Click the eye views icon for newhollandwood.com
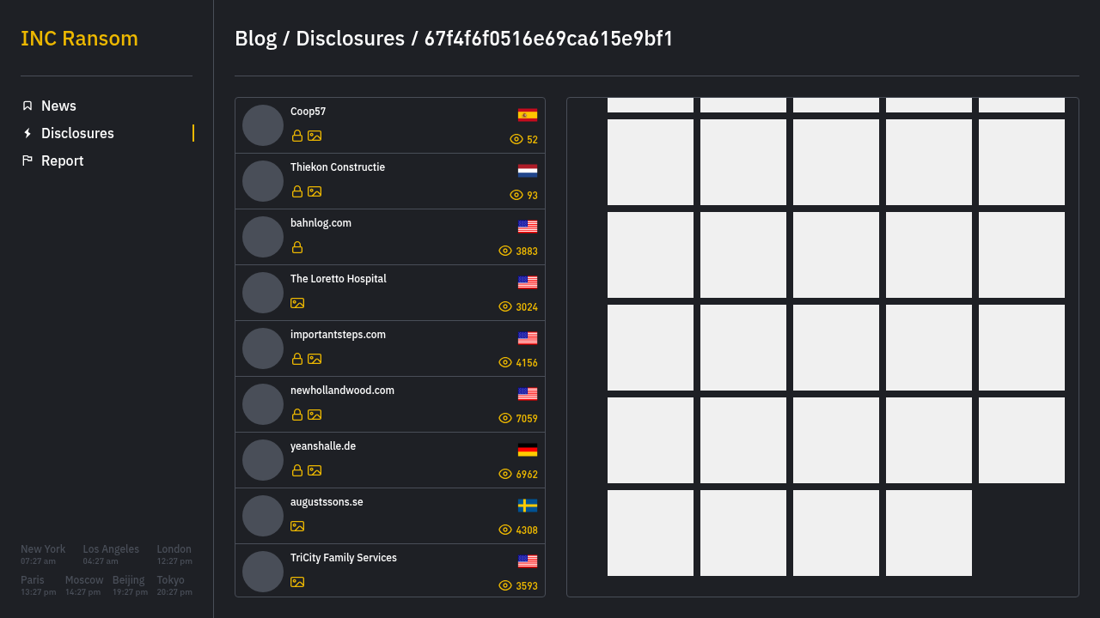 coord(505,418)
